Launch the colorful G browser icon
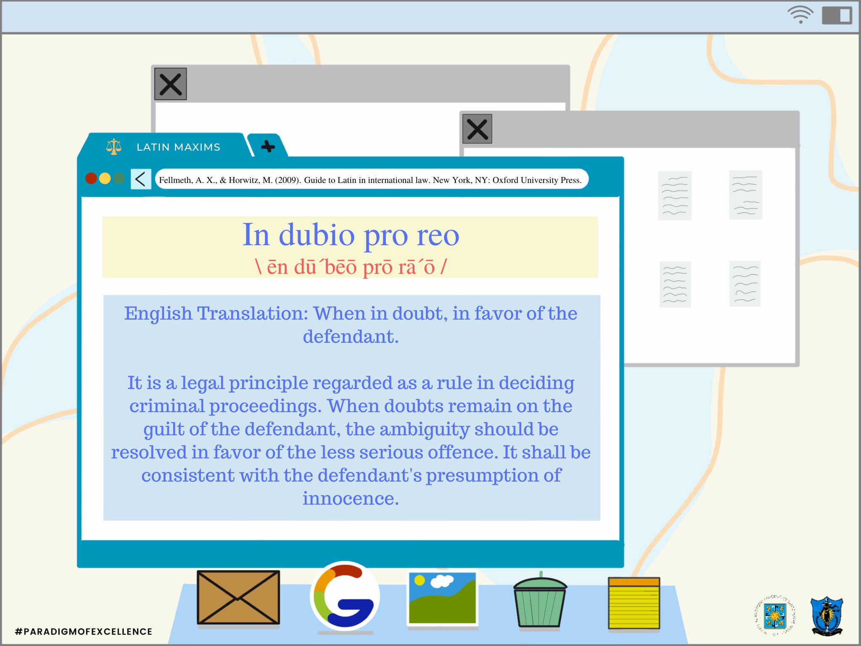The image size is (861, 646). pyautogui.click(x=345, y=596)
